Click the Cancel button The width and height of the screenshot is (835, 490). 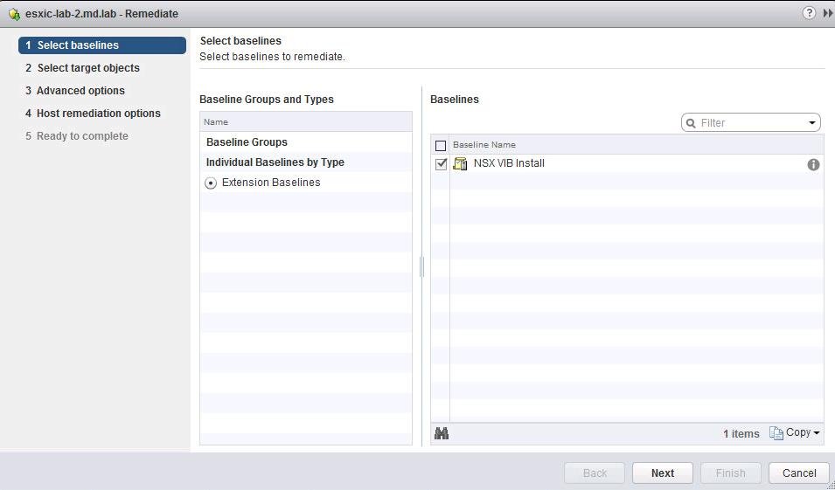coord(799,473)
